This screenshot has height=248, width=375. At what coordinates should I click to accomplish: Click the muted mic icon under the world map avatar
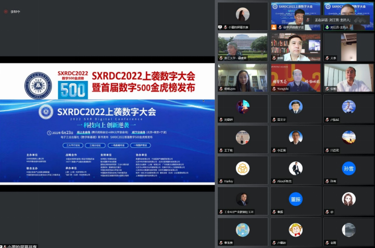click(221, 243)
